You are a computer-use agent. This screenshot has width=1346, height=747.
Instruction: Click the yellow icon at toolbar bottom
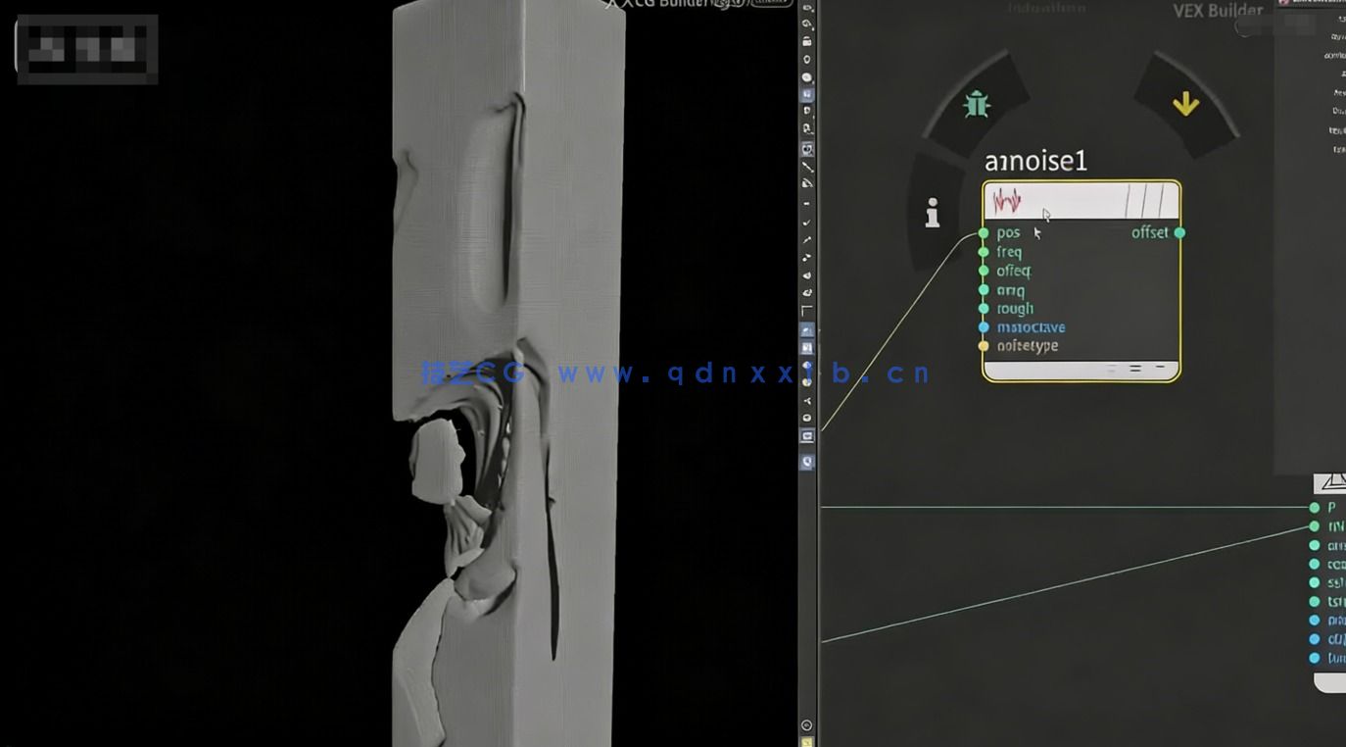807,742
